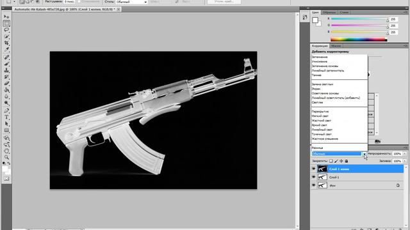The width and height of the screenshot is (410, 230).
Task: Select the Blur tool
Action: point(6,96)
